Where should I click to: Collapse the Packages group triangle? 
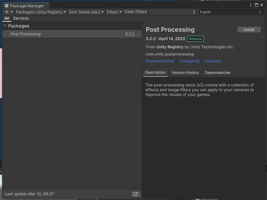tap(5, 26)
